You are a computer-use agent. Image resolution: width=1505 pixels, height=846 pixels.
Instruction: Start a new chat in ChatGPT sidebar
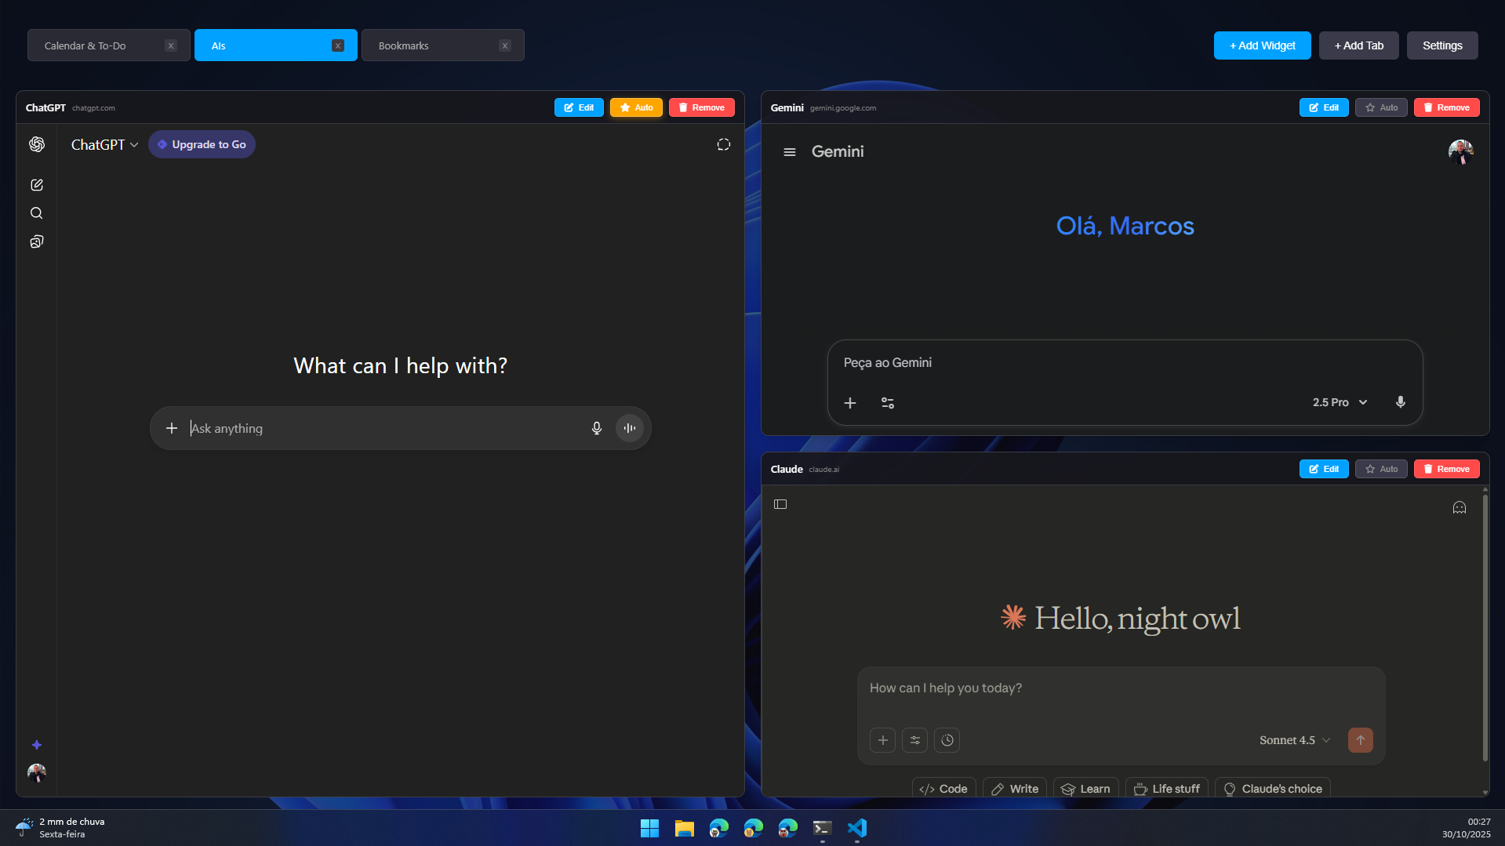pyautogui.click(x=37, y=185)
